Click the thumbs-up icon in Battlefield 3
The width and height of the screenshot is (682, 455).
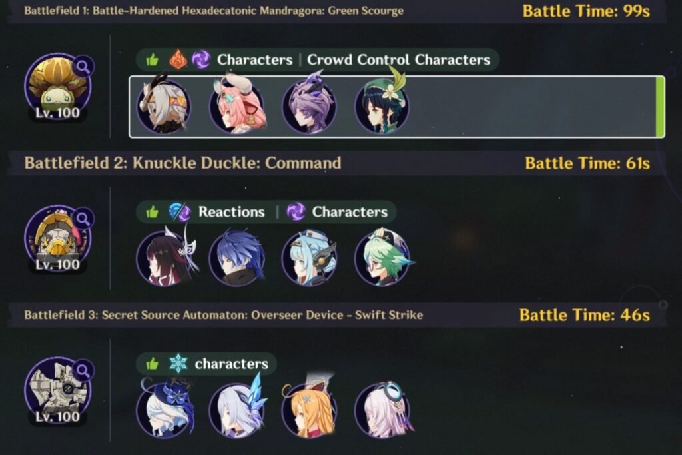(x=153, y=364)
